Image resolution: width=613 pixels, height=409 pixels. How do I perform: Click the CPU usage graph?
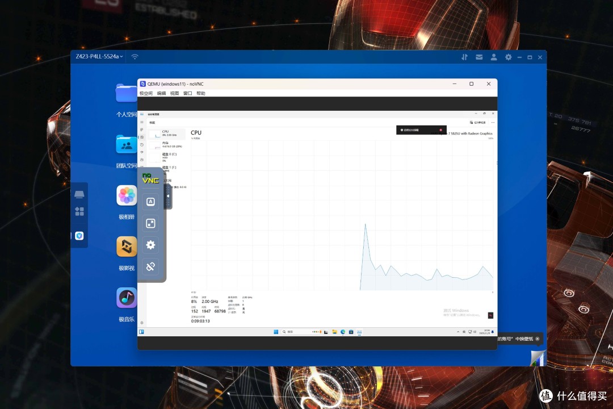click(342, 215)
